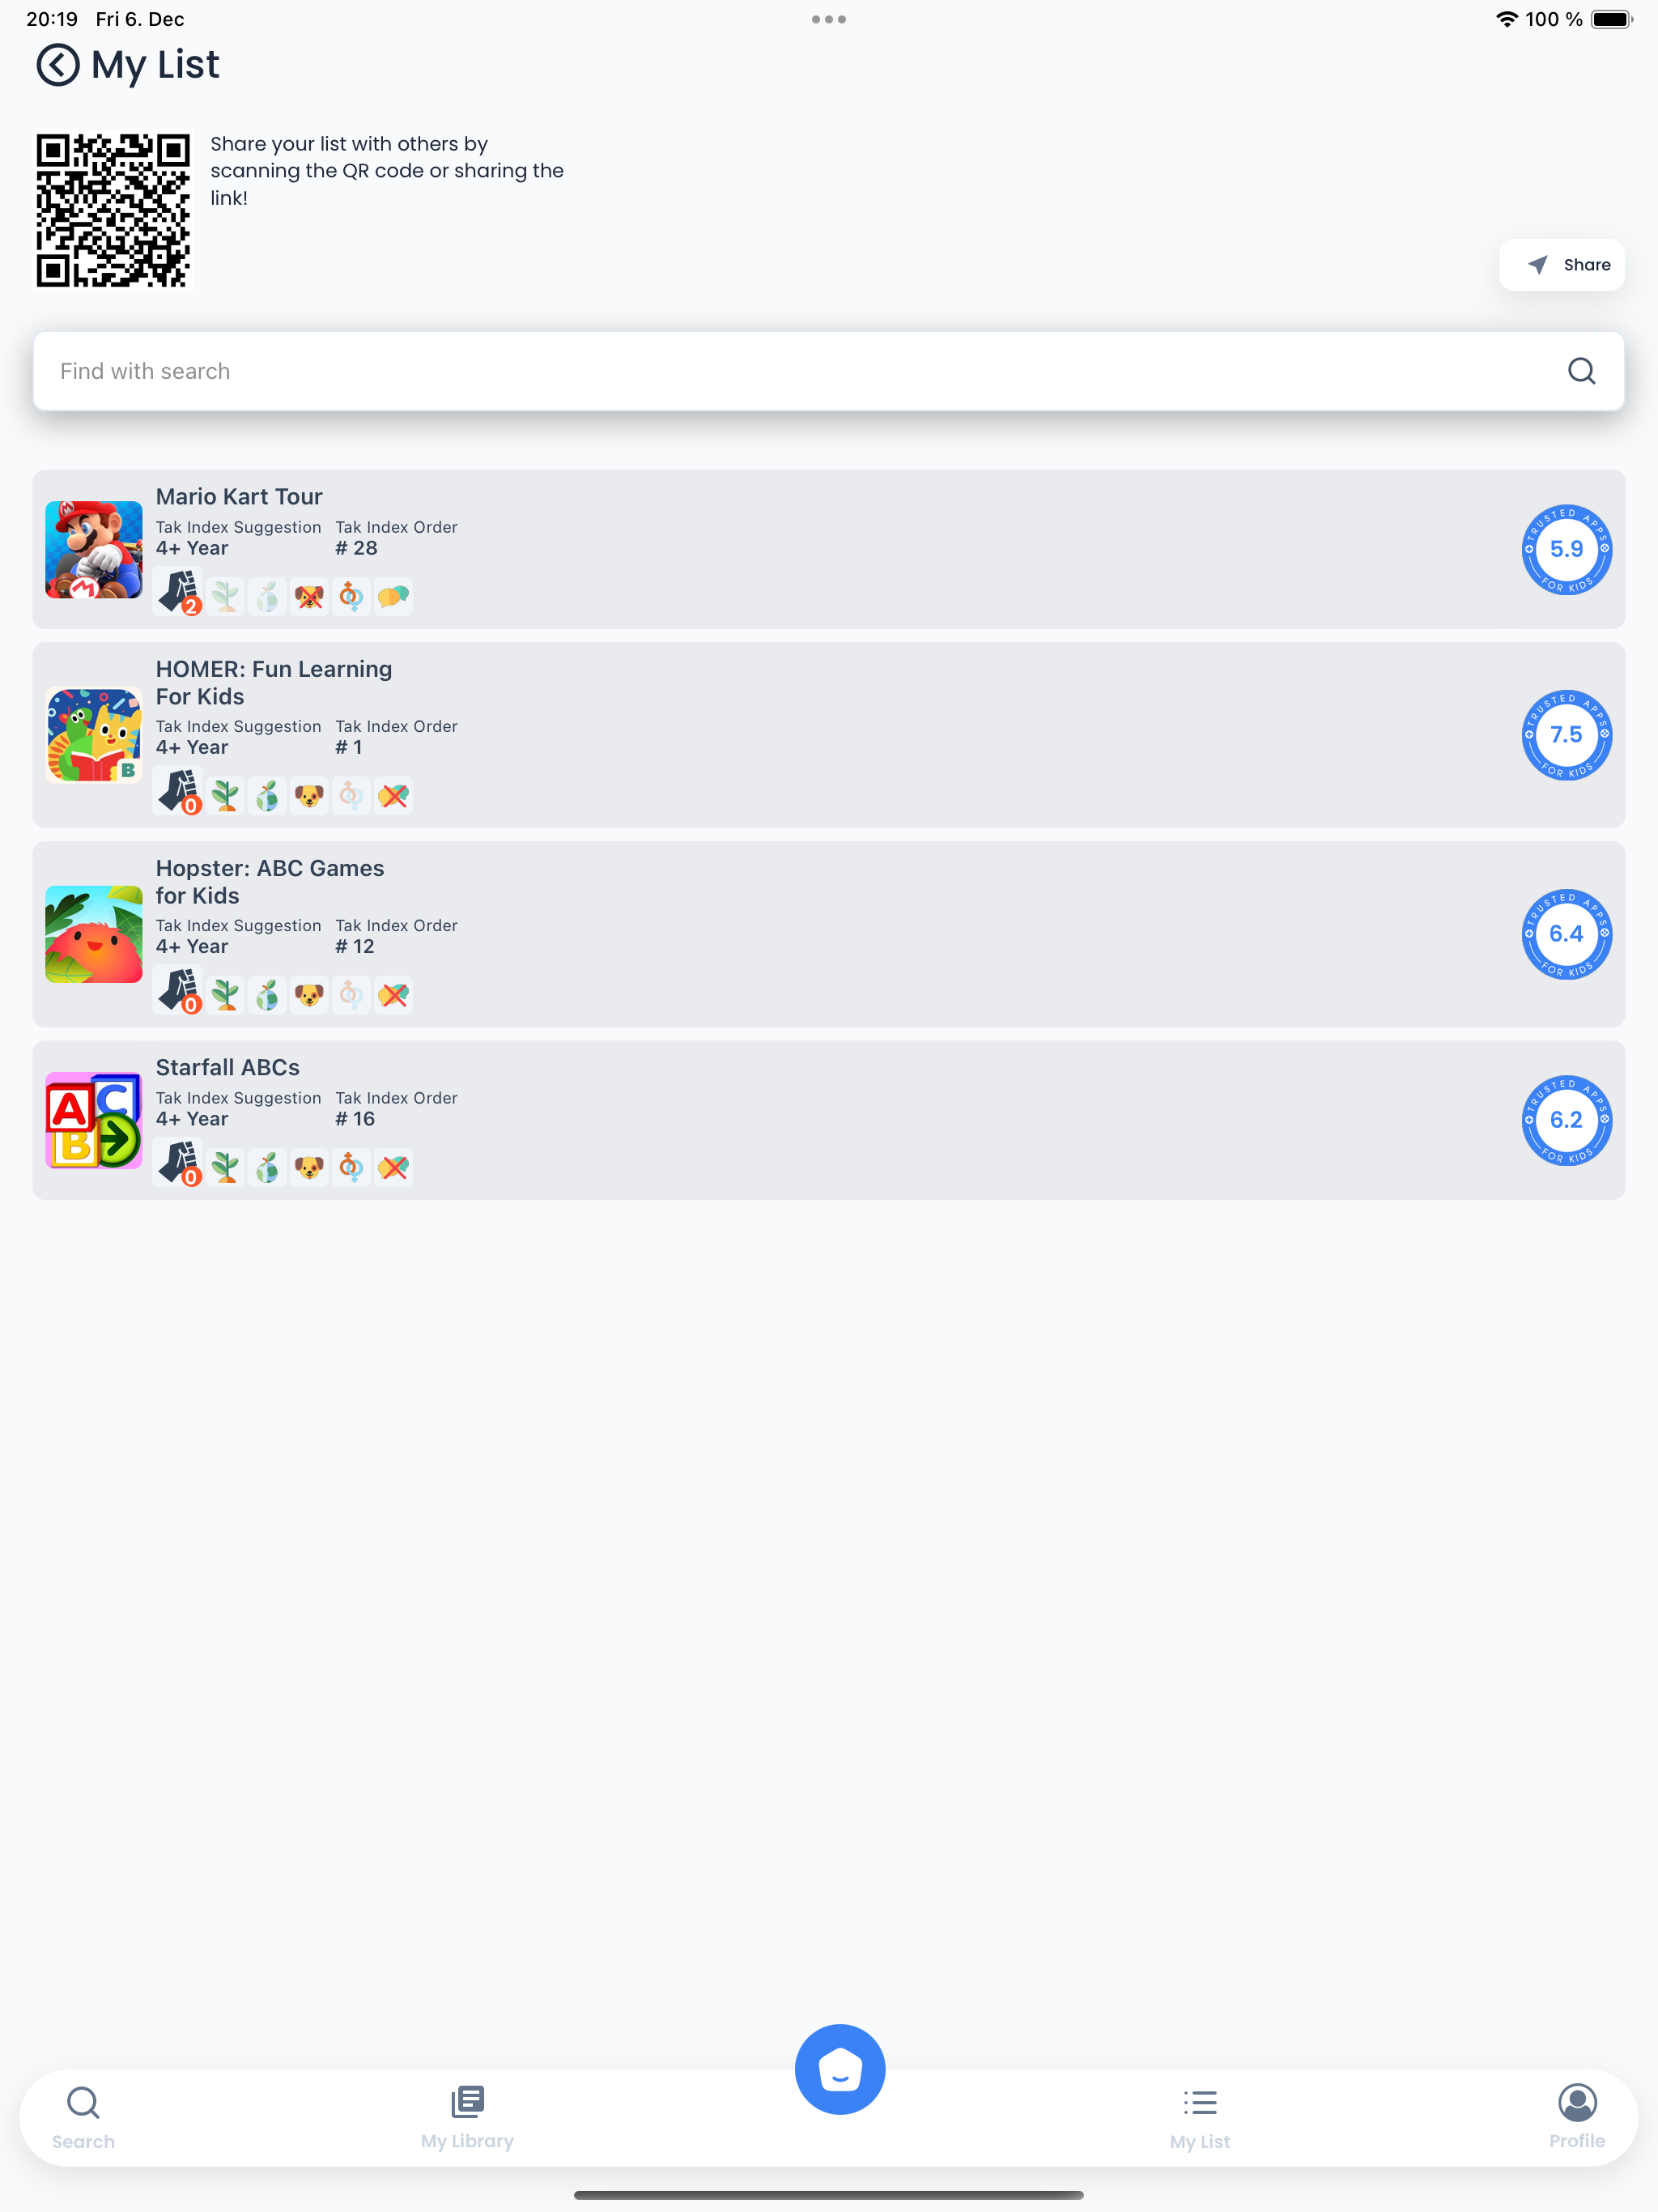Click the chat bubbles icon on Mario Kart

coord(393,597)
